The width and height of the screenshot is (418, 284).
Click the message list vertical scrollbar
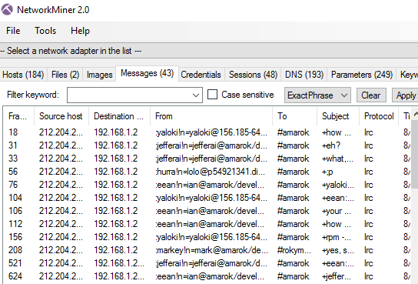415,153
